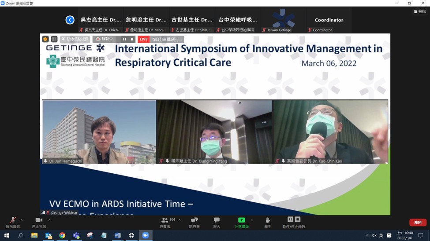Click the red LIVE badge
430x241 pixels.
pos(143,39)
